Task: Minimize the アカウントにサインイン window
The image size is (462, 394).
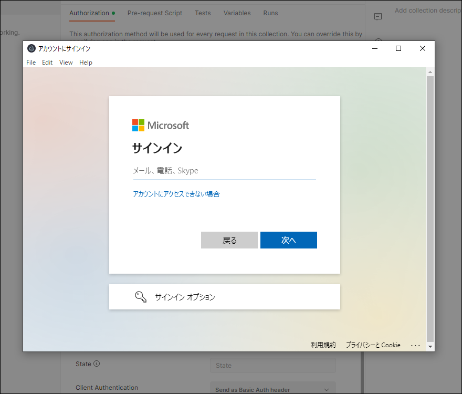Action: tap(375, 48)
